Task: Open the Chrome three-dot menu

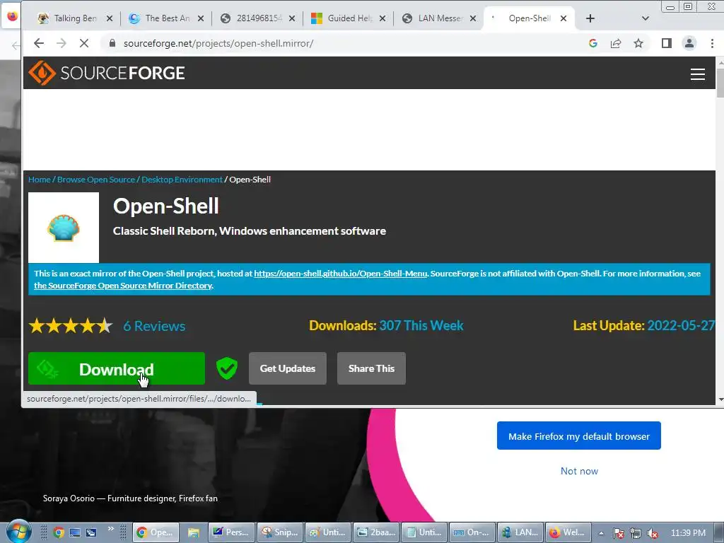Action: click(712, 43)
